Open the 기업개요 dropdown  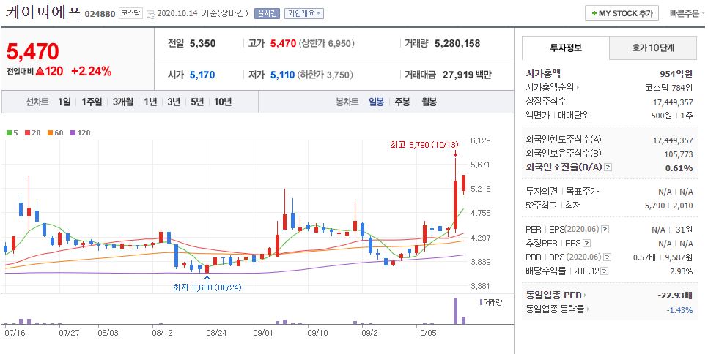click(x=304, y=13)
